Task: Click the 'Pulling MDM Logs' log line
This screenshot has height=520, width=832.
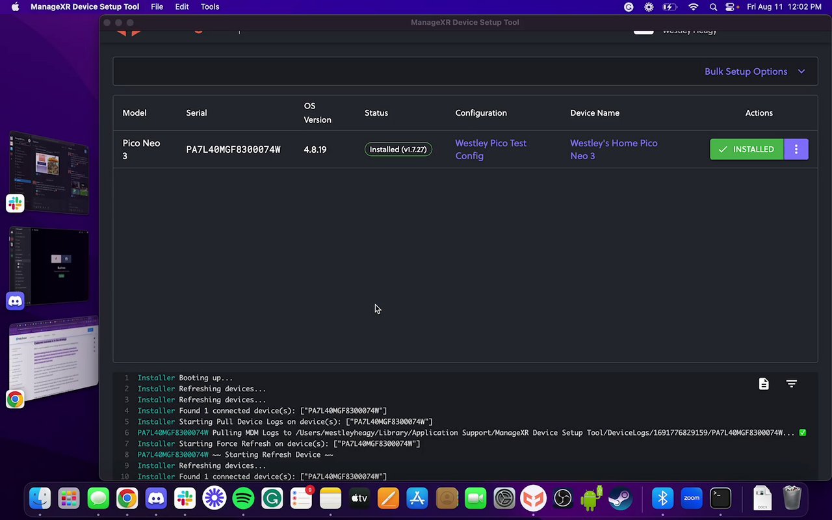Action: click(x=471, y=433)
